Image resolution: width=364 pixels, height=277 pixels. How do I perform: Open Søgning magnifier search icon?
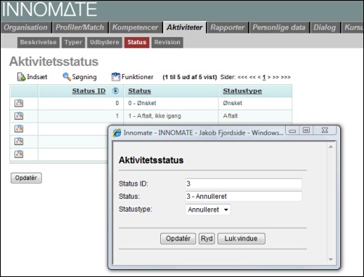[x=67, y=77]
